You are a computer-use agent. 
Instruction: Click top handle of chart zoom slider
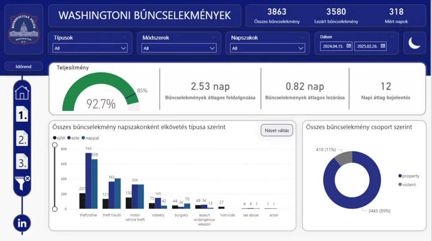point(54,145)
